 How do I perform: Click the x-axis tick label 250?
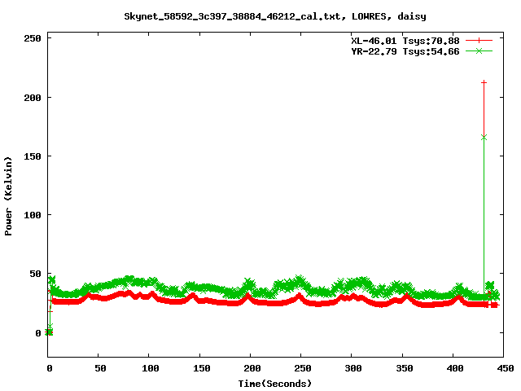tap(302, 368)
